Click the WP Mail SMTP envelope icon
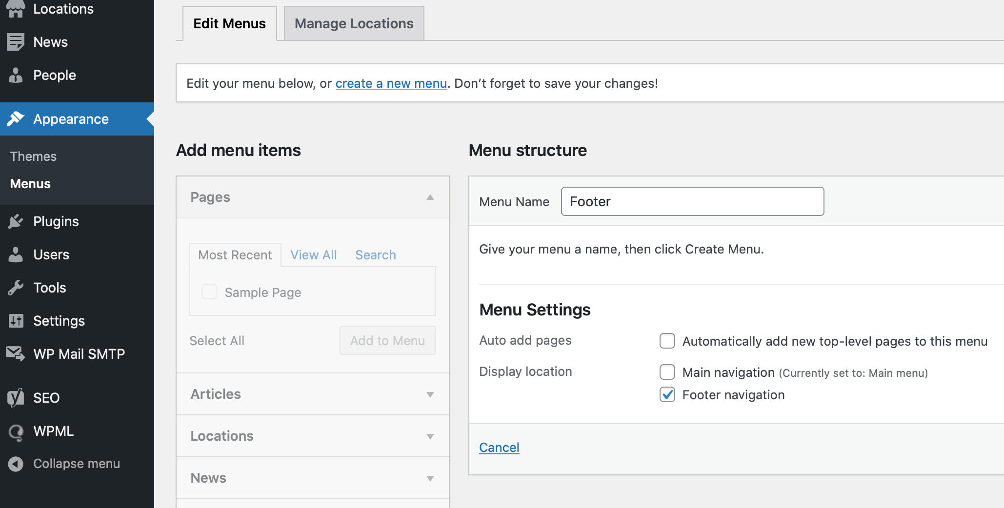The height and width of the screenshot is (508, 1004). 16,354
